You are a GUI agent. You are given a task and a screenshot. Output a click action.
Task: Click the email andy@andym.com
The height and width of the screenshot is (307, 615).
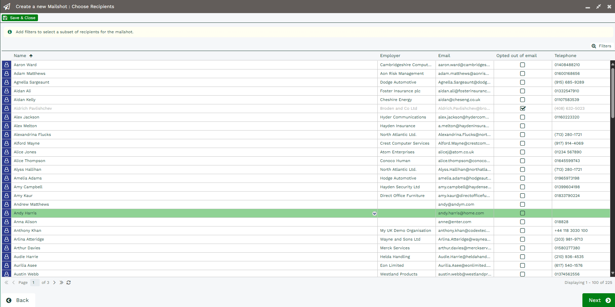coord(456,204)
